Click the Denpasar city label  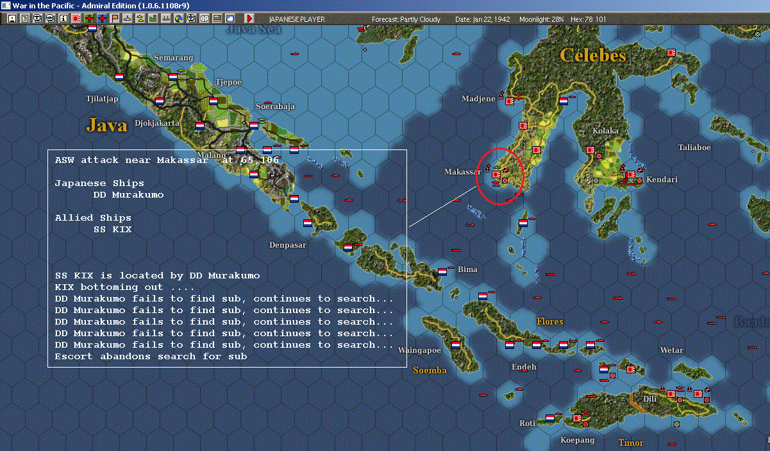click(288, 245)
